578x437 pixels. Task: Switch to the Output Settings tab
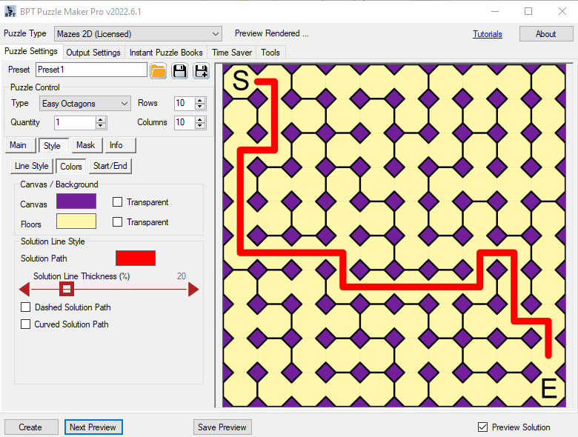93,53
